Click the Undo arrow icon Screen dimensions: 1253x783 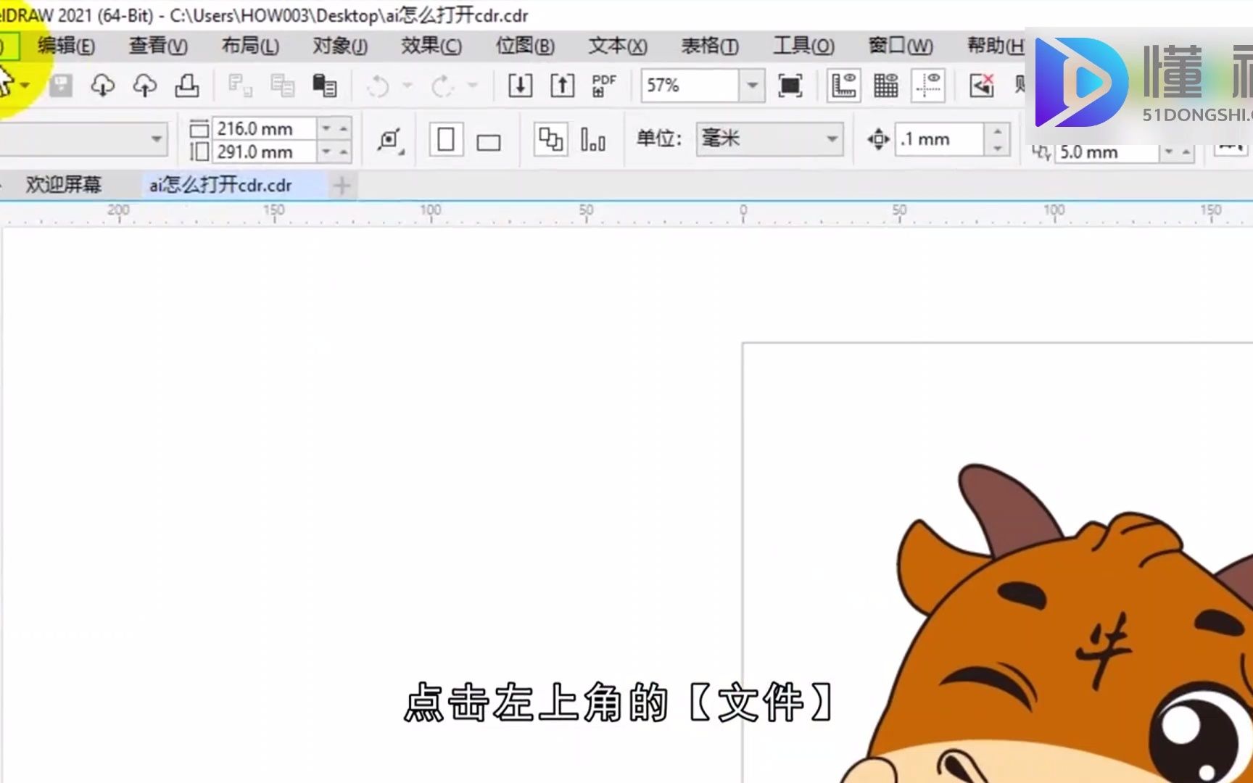point(378,86)
